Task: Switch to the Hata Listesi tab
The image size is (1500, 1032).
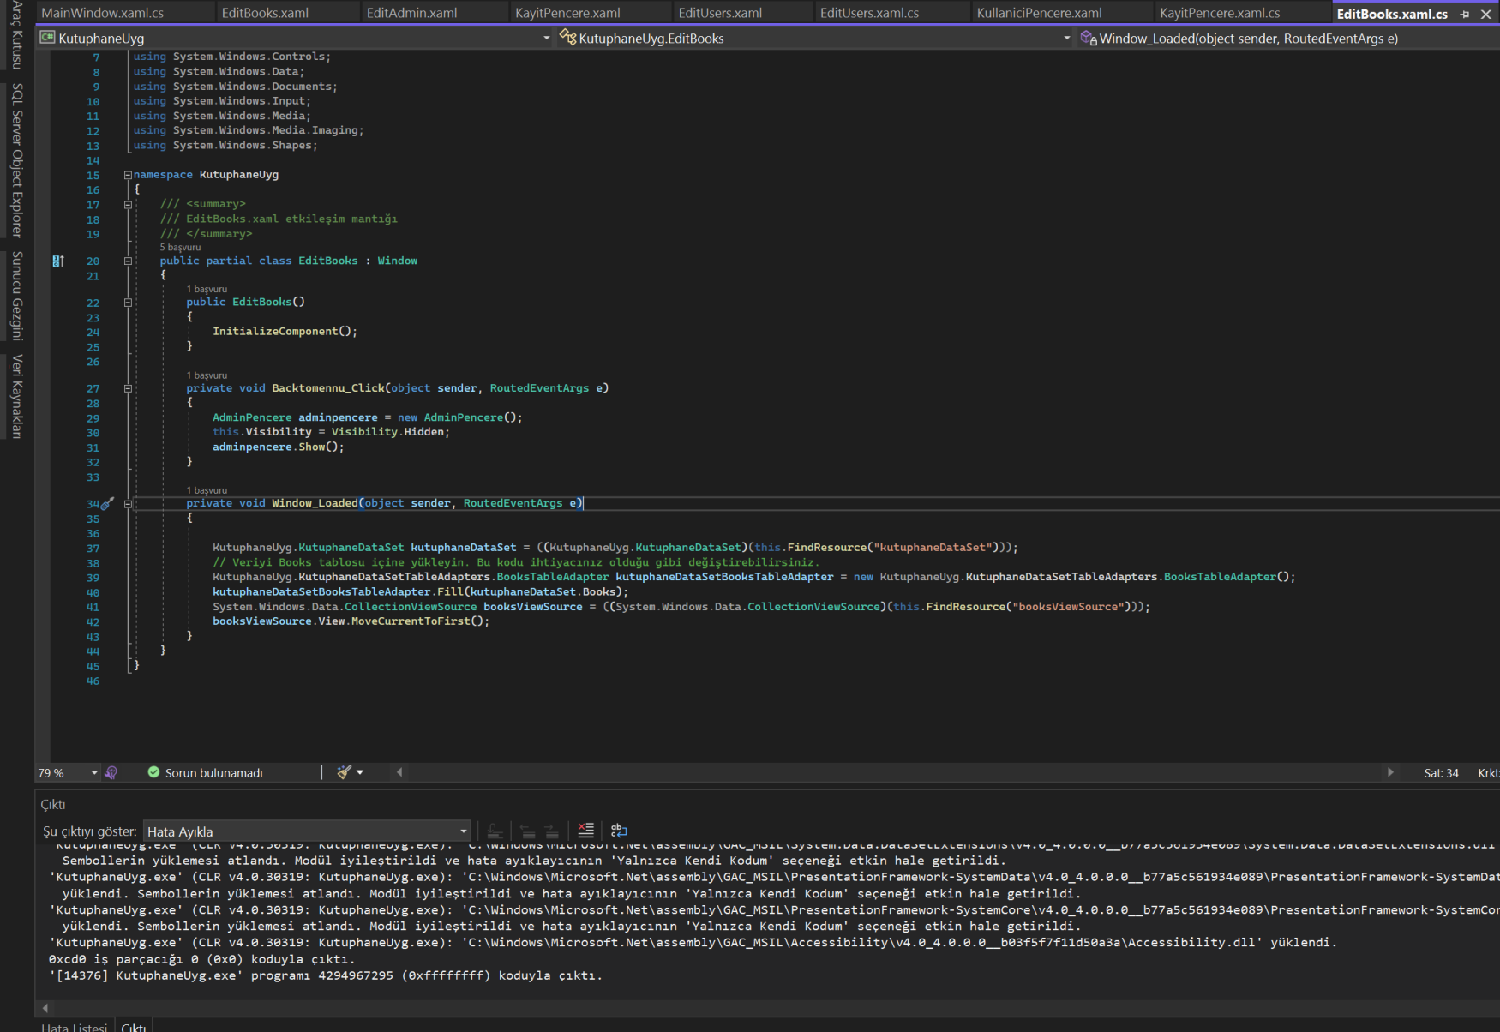Action: click(x=74, y=1027)
